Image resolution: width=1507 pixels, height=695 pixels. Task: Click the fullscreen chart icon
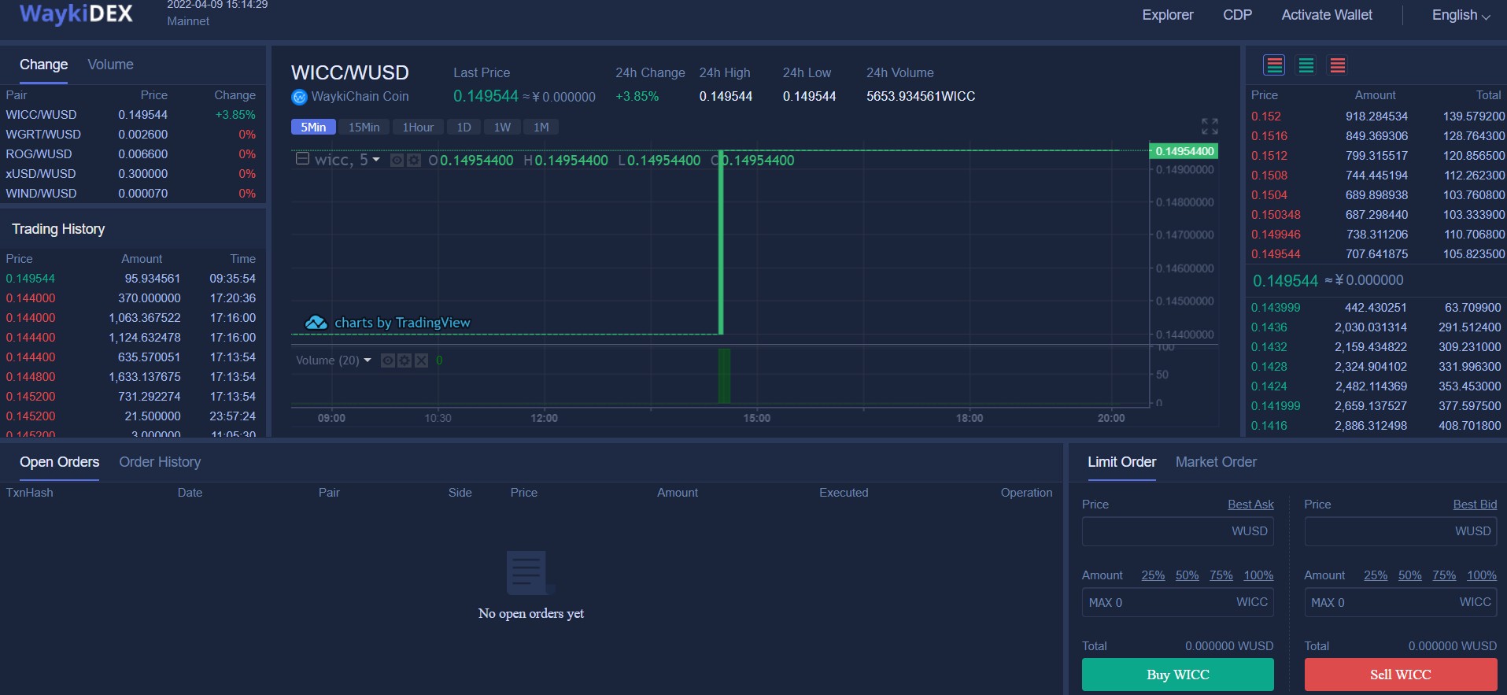click(1210, 126)
